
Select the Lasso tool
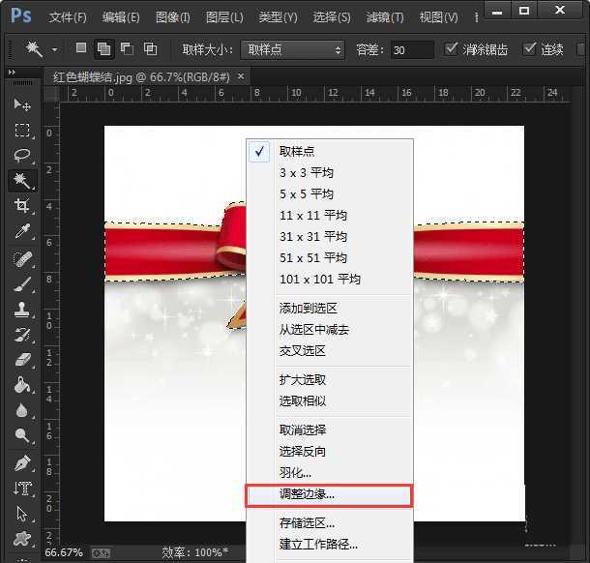point(22,155)
